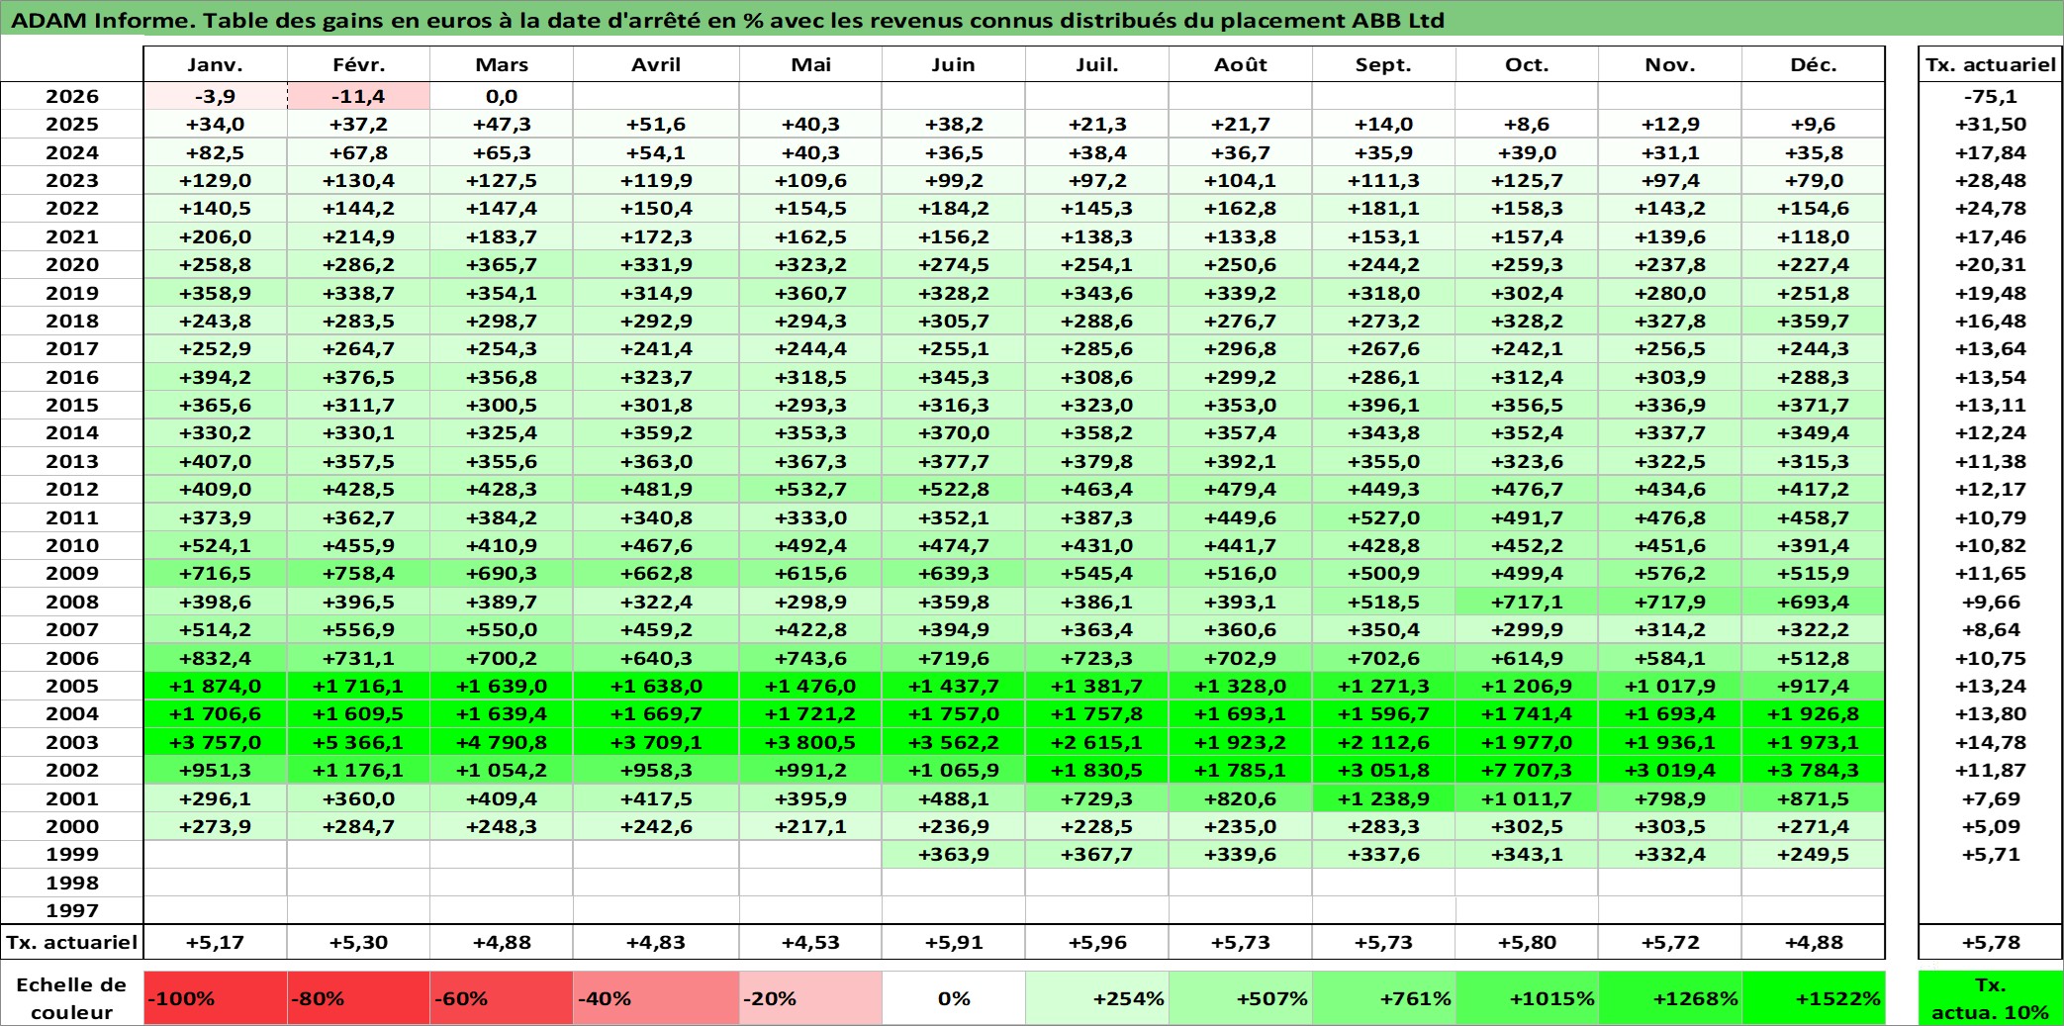Click the -11,4 cell for February 2026
2064x1026 pixels.
coord(358,96)
